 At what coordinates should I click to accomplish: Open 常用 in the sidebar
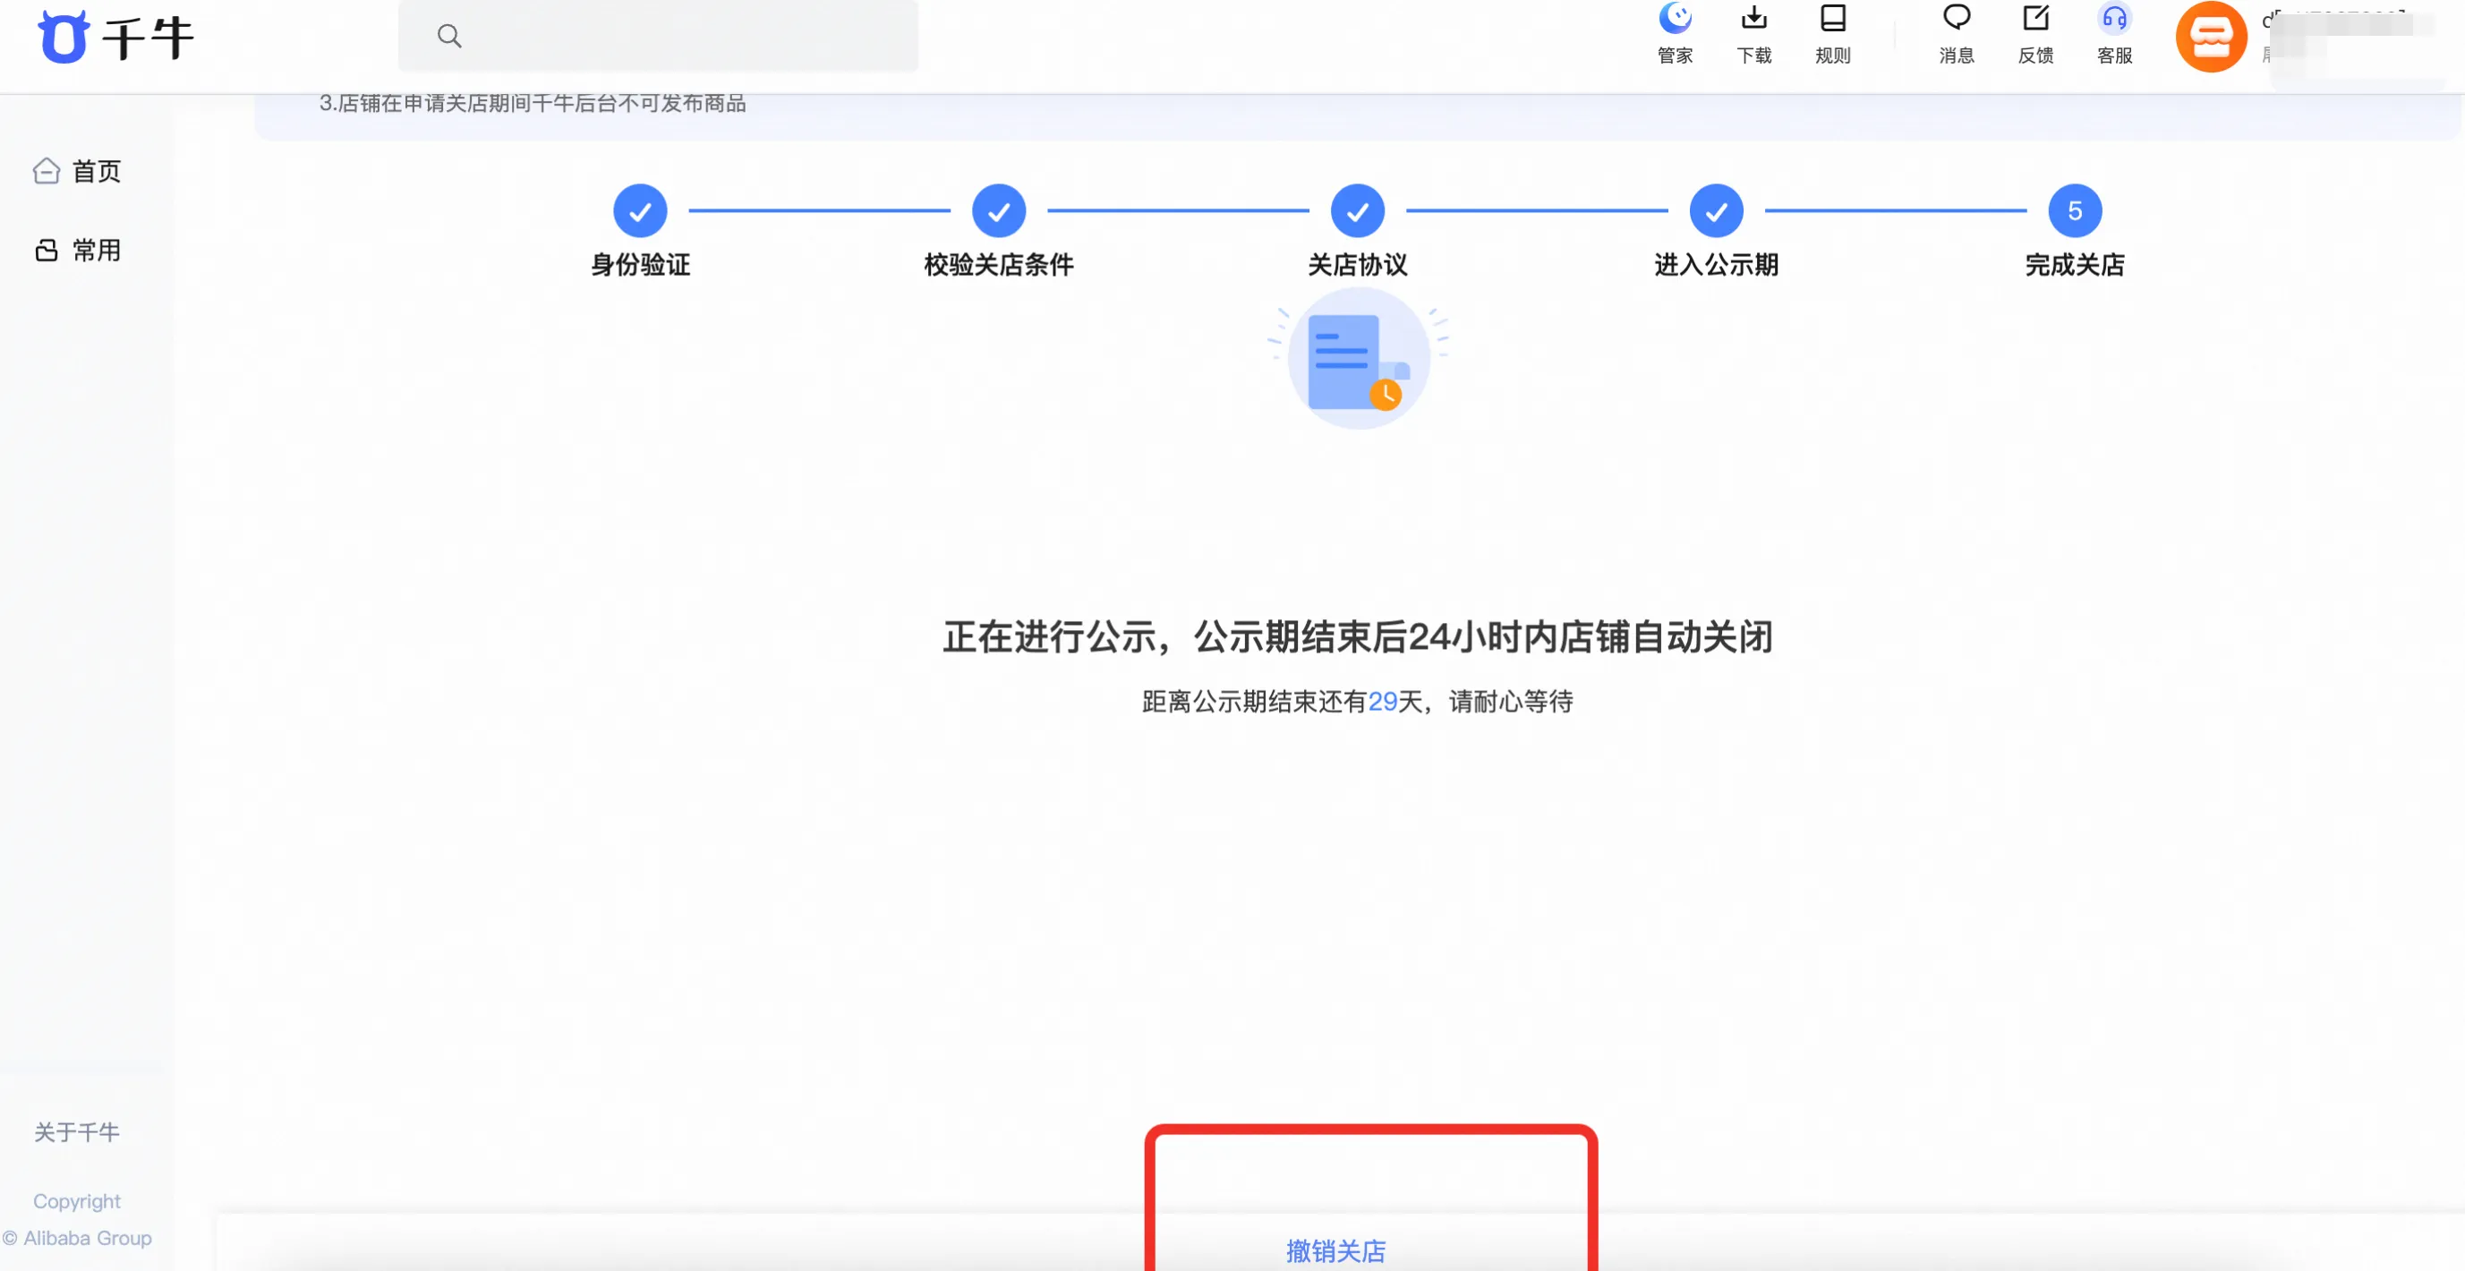pos(77,251)
